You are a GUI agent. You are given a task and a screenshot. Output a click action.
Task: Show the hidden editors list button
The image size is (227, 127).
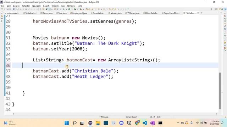(201, 13)
